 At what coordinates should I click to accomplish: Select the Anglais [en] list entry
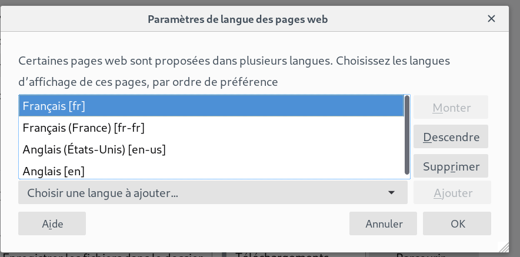coord(211,171)
